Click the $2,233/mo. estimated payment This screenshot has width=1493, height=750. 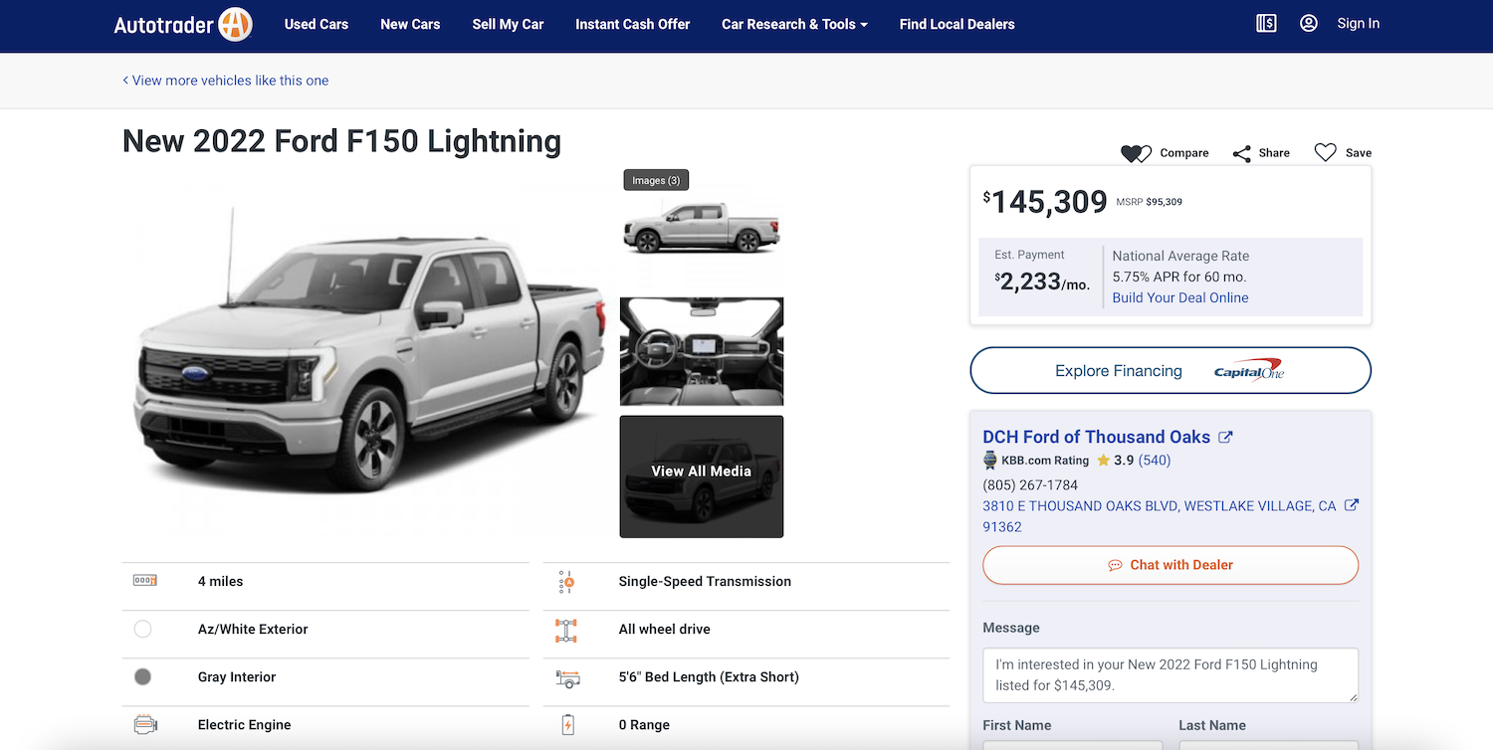1042,282
